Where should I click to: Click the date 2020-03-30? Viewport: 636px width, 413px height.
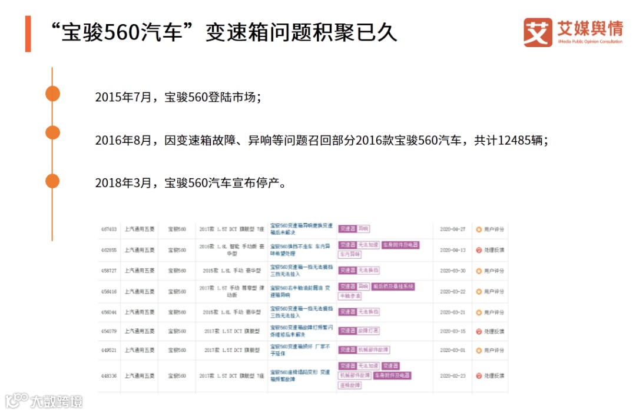coord(453,271)
